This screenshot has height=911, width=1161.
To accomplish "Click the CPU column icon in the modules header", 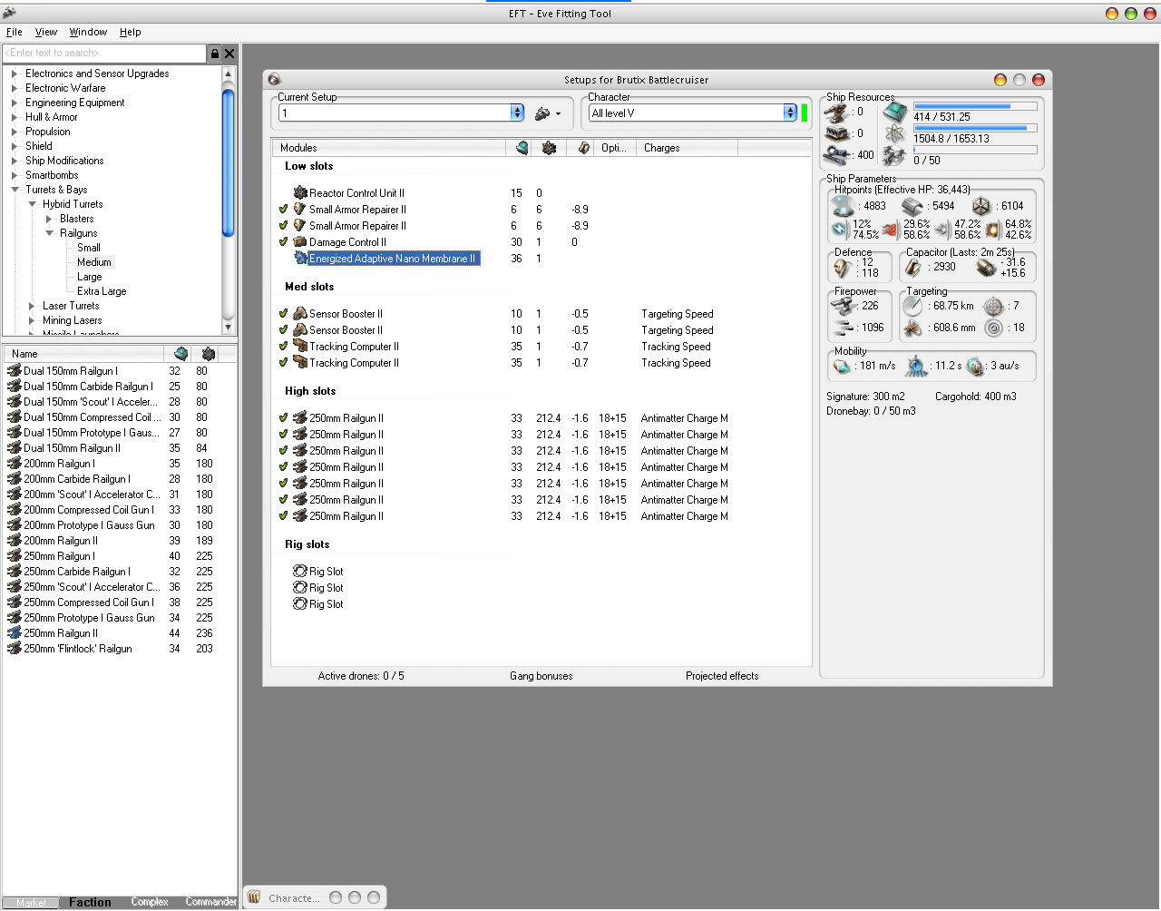I will 522,148.
